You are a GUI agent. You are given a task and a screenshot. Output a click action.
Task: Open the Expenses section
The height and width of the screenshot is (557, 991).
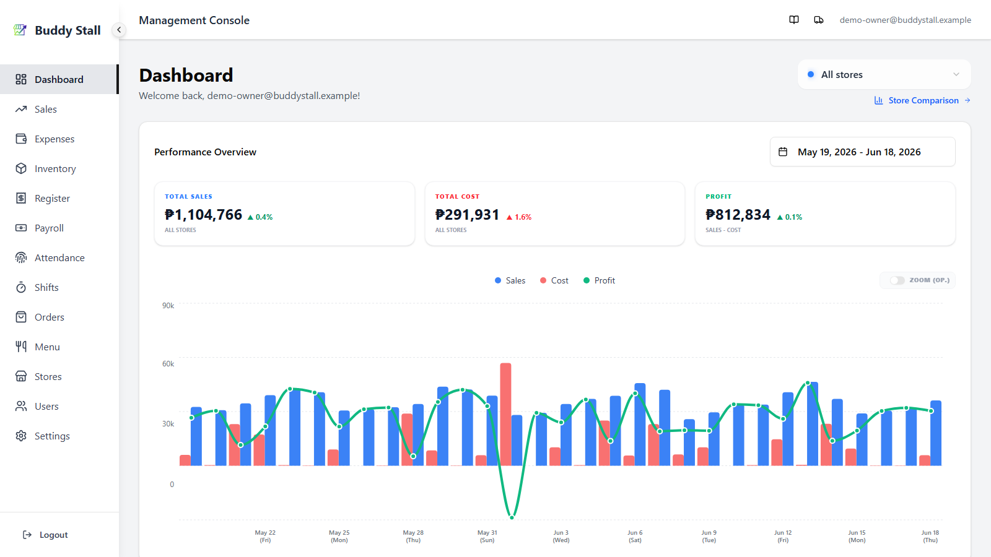pos(59,139)
